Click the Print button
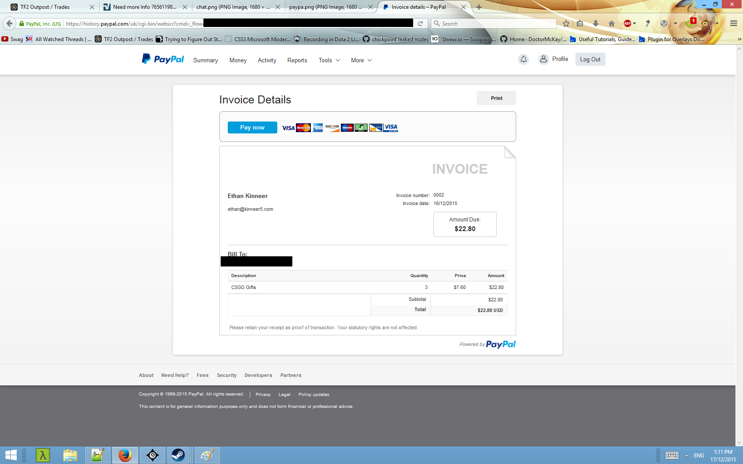This screenshot has height=464, width=743. pos(496,98)
